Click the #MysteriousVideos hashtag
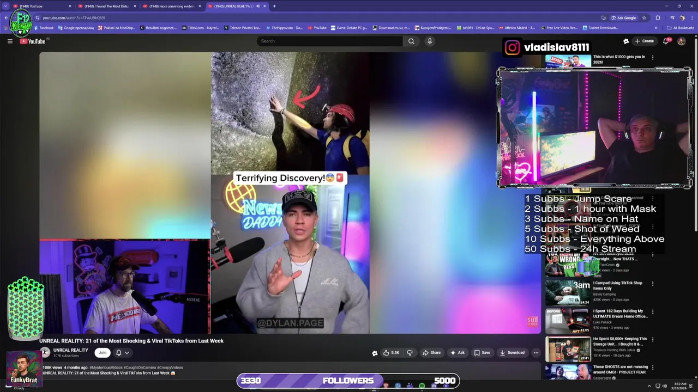The height and width of the screenshot is (392, 698). 106,367
